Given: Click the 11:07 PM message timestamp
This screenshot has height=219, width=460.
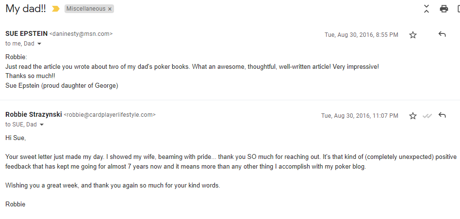Looking at the screenshot, I should coord(360,116).
